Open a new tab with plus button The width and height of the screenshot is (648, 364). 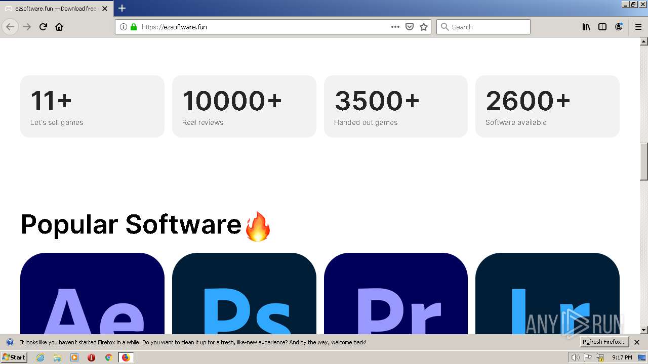pyautogui.click(x=122, y=8)
